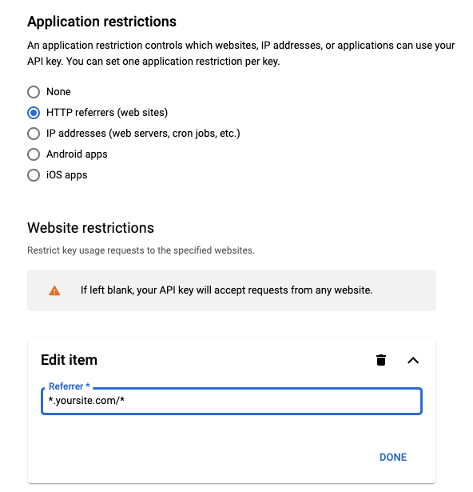Select Android apps radio button
Viewport: 473px width, 492px height.
click(34, 154)
